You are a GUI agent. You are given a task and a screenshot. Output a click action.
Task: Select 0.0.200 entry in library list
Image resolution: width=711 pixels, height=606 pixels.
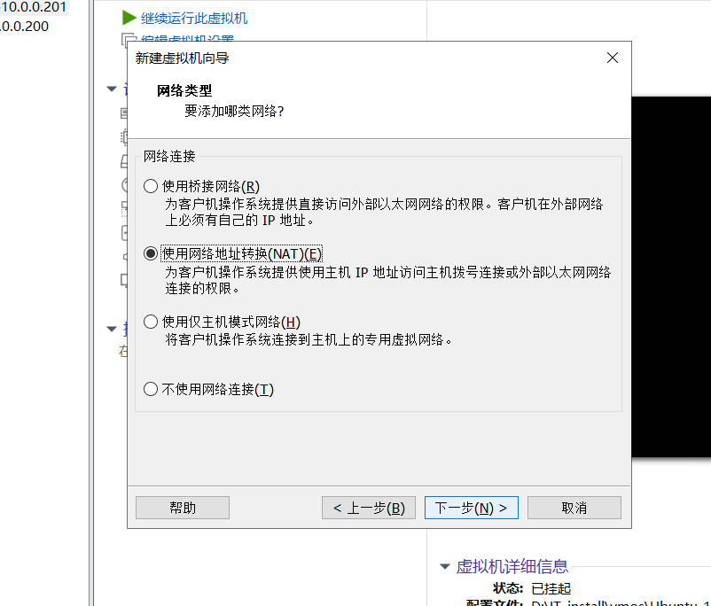tap(25, 27)
